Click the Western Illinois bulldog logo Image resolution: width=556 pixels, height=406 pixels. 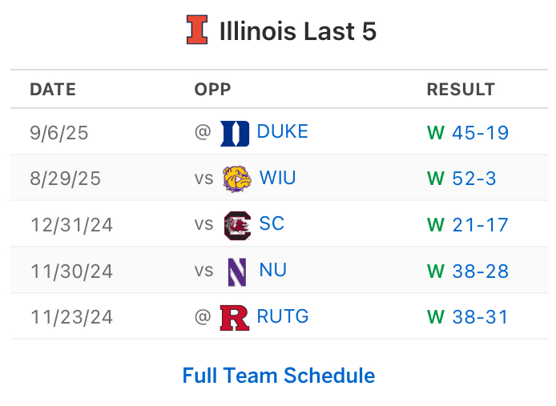click(x=236, y=179)
